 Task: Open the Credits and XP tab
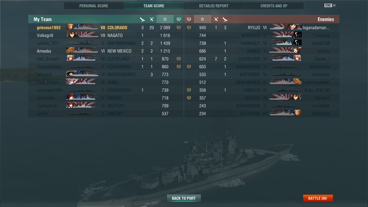click(274, 6)
